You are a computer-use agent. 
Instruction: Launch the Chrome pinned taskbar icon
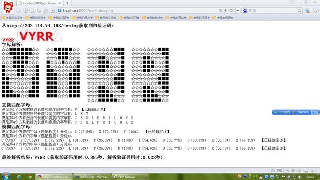30,177
